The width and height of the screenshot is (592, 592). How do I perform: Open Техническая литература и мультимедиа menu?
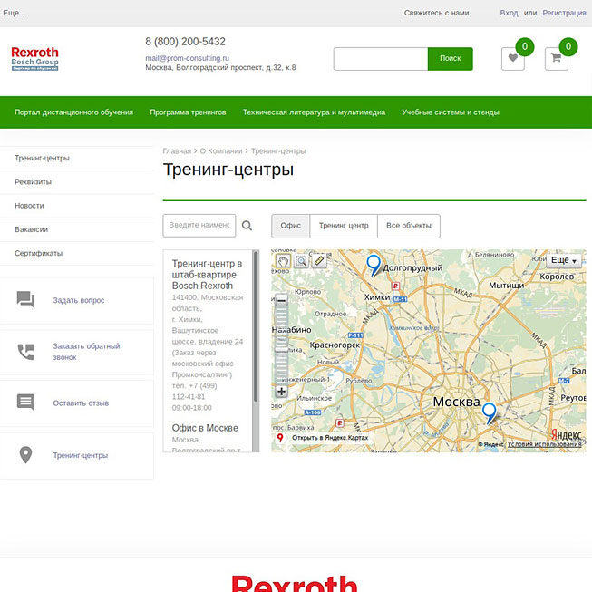(x=314, y=112)
